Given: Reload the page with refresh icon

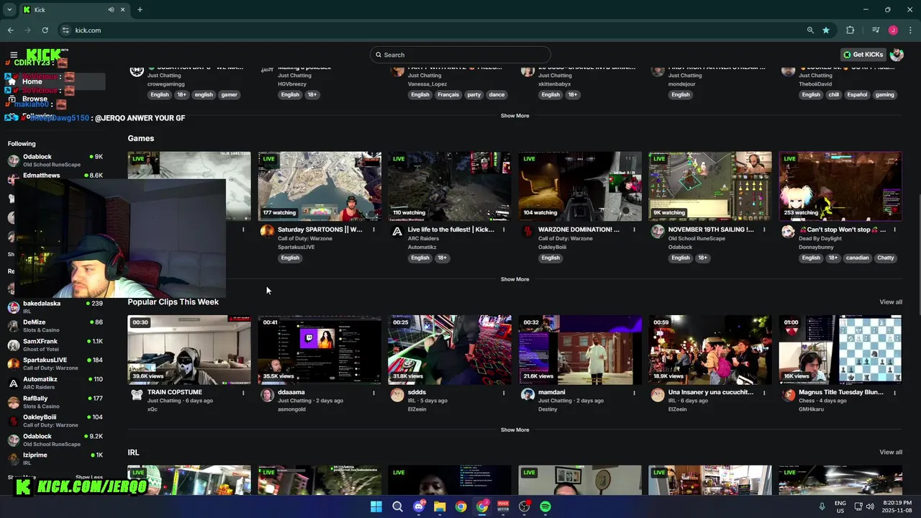Looking at the screenshot, I should pos(45,30).
